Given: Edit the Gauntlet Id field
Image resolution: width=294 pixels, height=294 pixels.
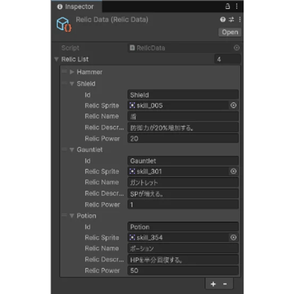Looking at the screenshot, I should [183, 161].
